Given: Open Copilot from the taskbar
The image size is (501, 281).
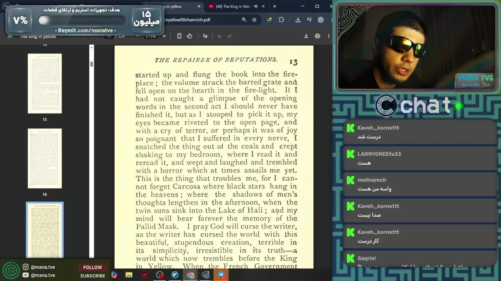Looking at the screenshot, I should 114,275.
